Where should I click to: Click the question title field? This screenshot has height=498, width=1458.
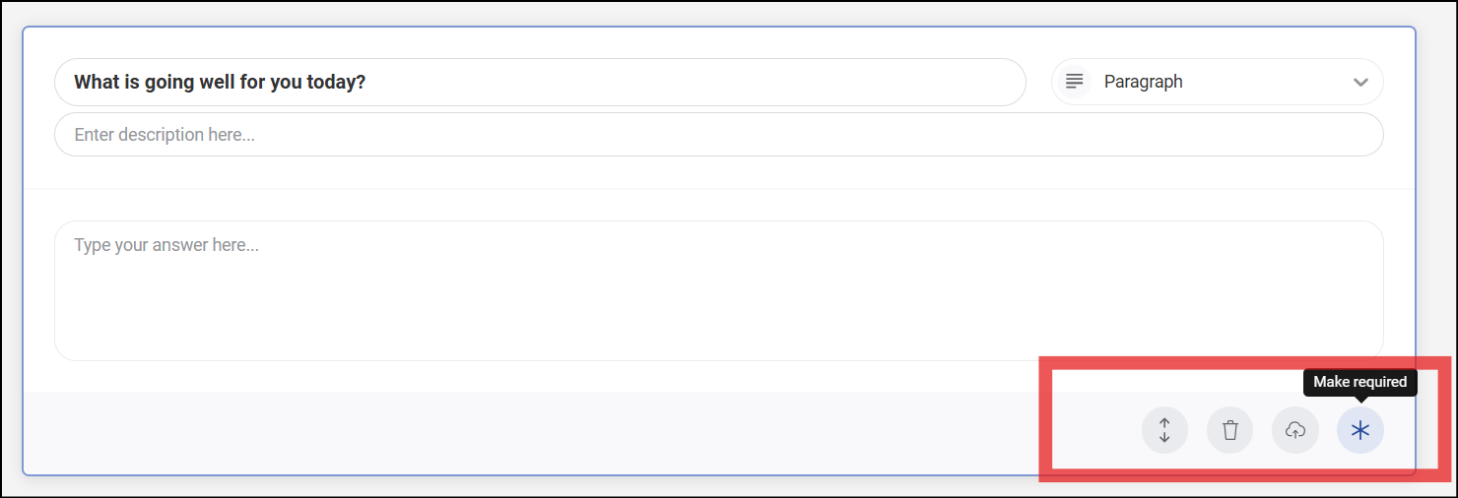(x=540, y=82)
